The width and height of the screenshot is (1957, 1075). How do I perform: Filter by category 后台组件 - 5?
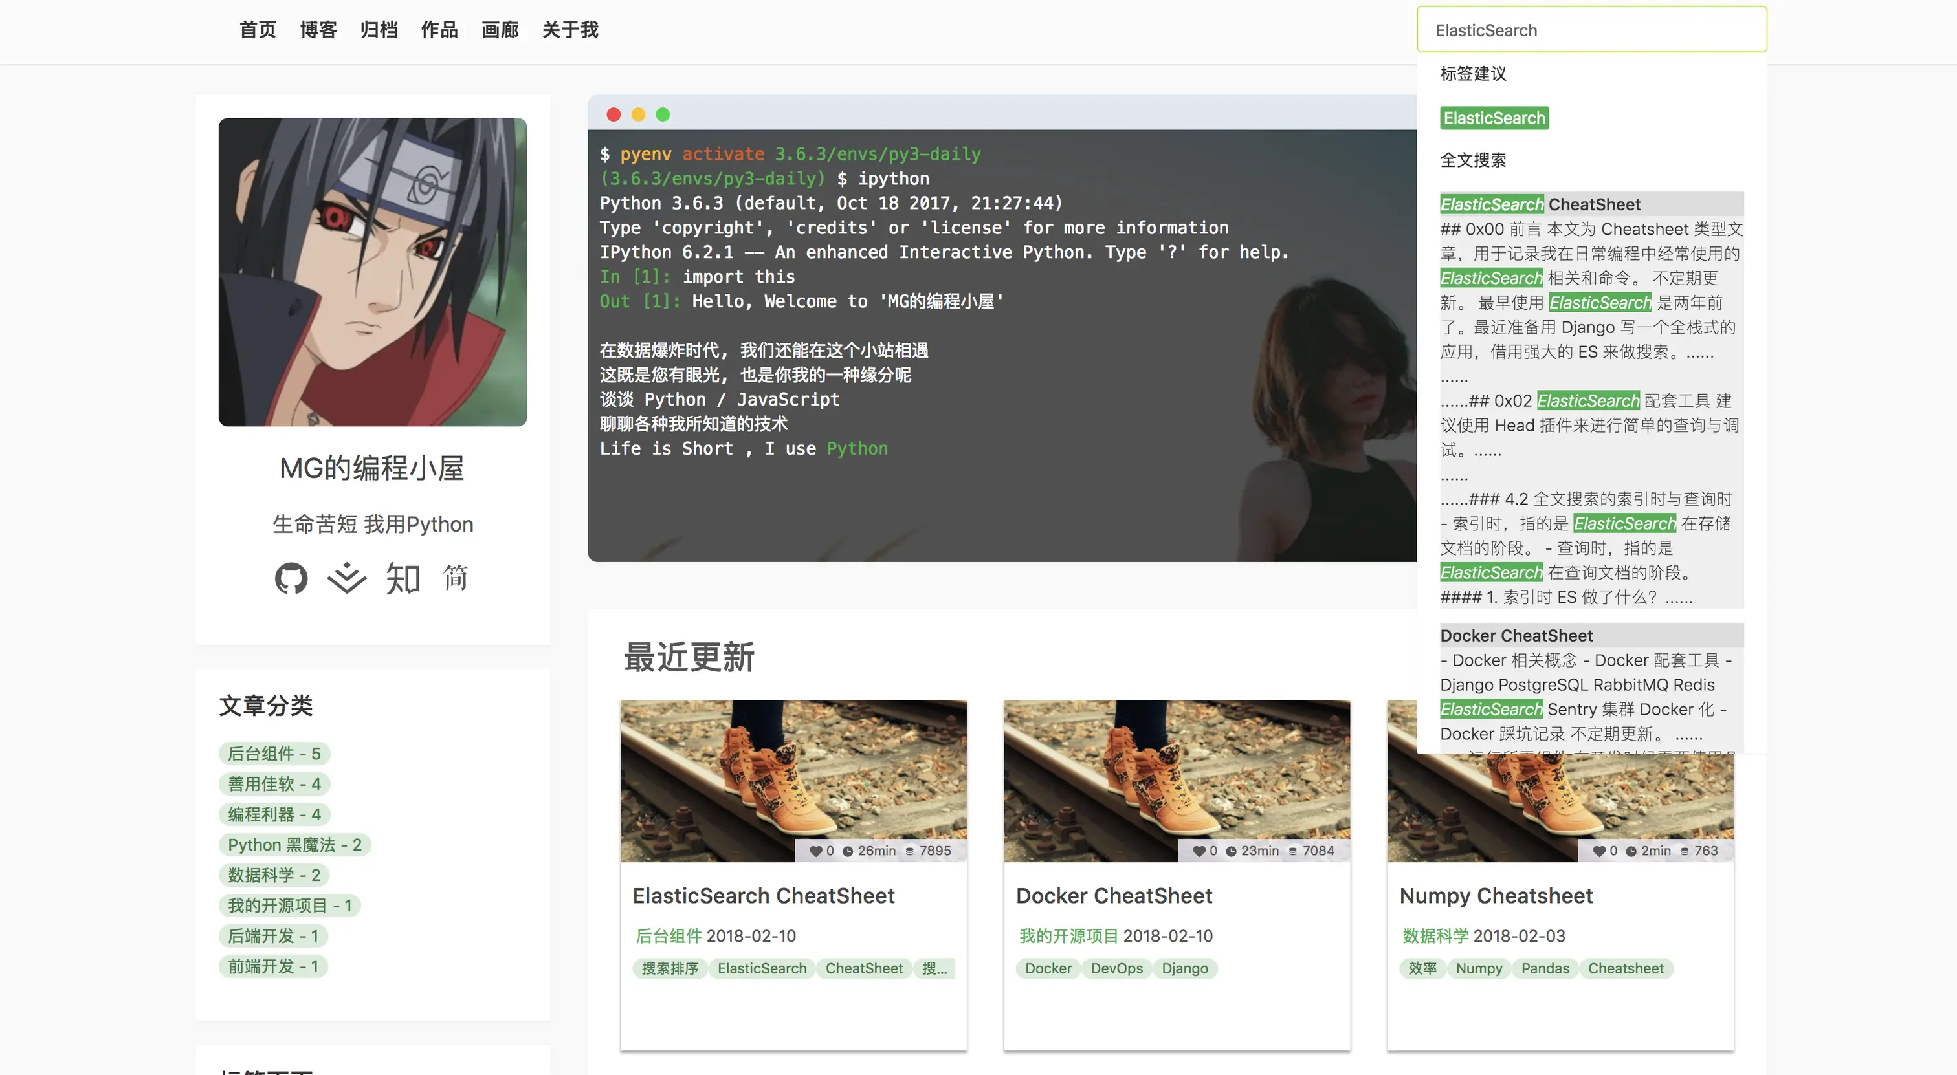[274, 754]
